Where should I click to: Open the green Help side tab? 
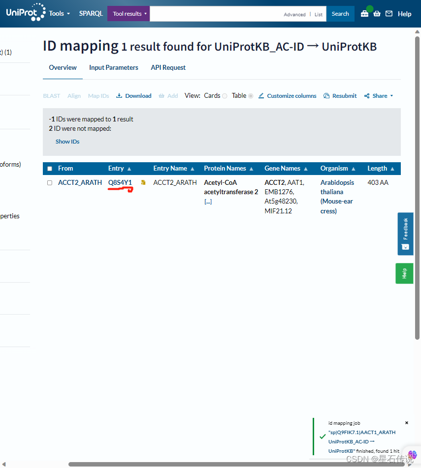click(405, 273)
